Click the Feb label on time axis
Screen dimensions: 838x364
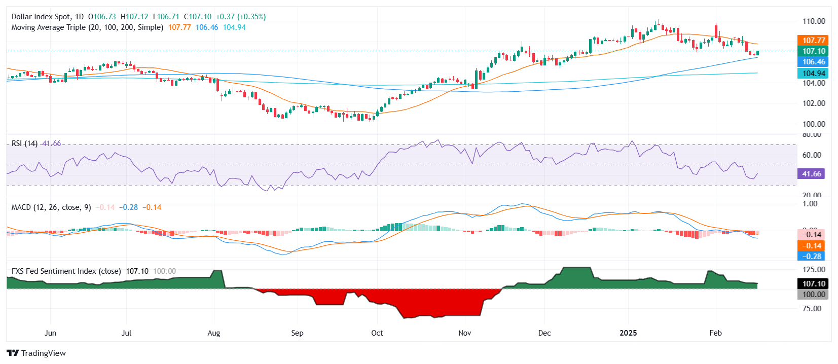(715, 333)
